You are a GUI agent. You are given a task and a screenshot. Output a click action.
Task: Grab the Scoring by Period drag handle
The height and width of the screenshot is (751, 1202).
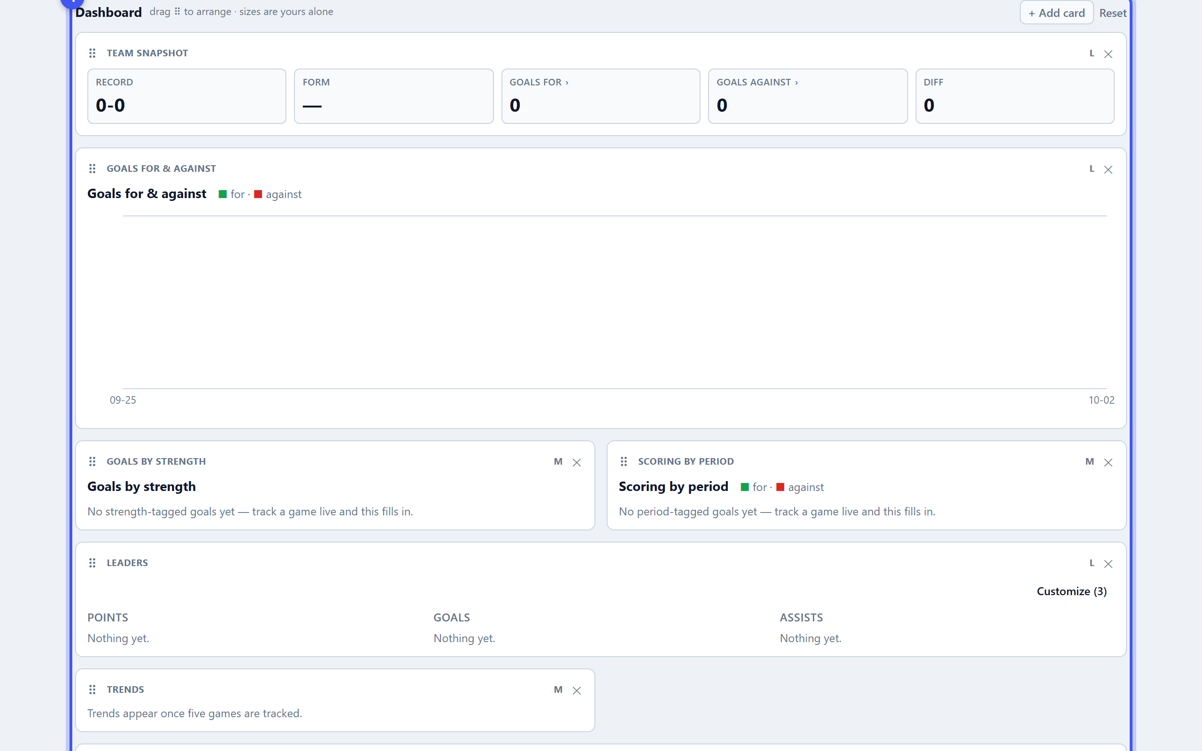click(624, 462)
